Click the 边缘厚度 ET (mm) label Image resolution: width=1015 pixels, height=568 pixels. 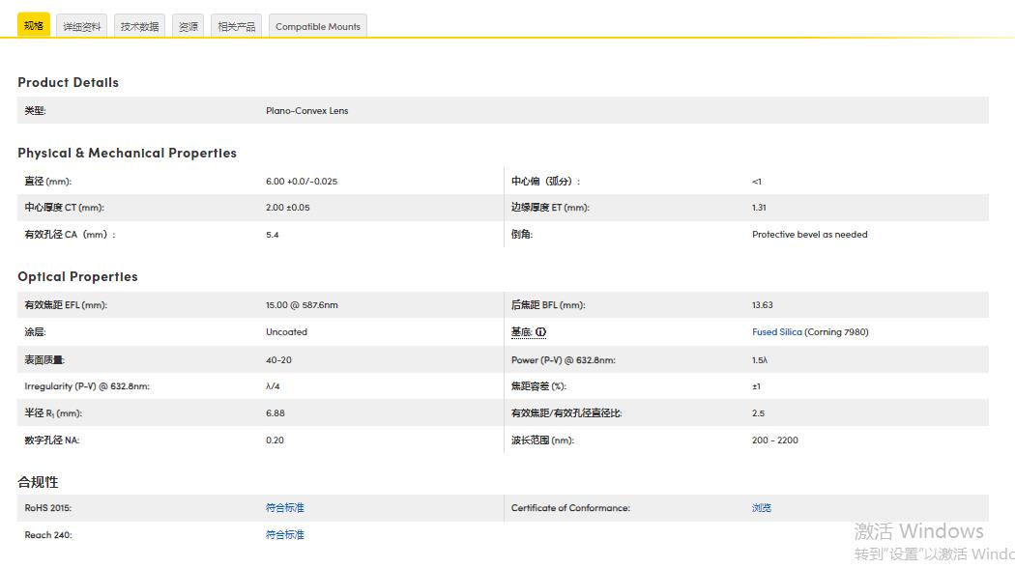(550, 208)
